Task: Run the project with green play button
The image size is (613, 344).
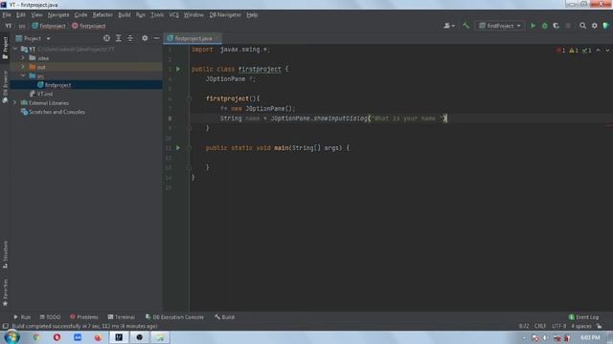Action: click(533, 26)
